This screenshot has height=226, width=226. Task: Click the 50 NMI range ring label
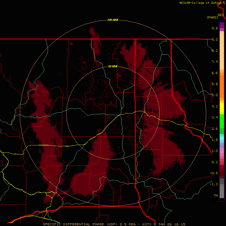tap(113, 67)
